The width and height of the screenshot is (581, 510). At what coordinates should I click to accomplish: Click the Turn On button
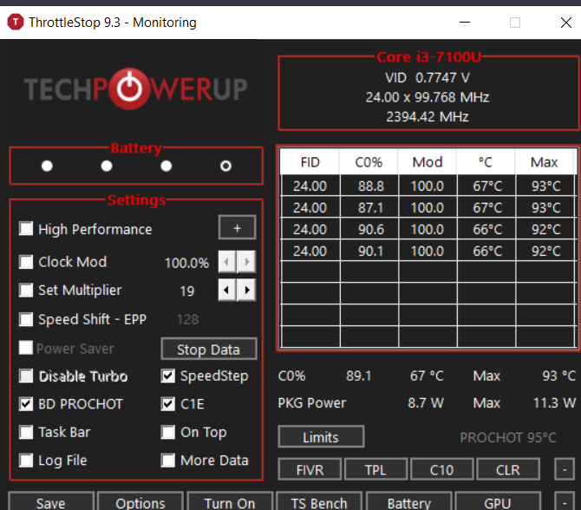point(230,502)
